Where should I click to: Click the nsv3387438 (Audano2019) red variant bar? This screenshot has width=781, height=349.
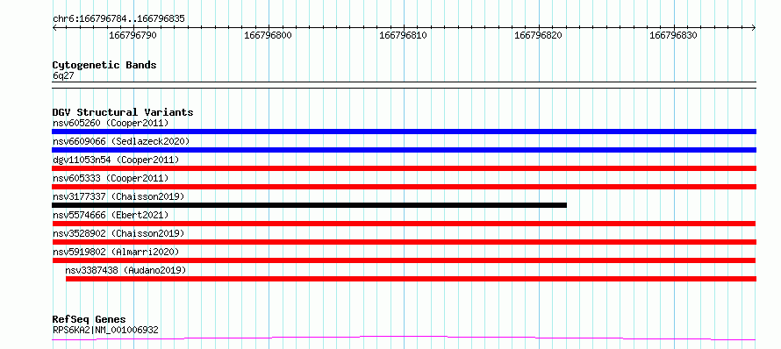click(x=411, y=279)
